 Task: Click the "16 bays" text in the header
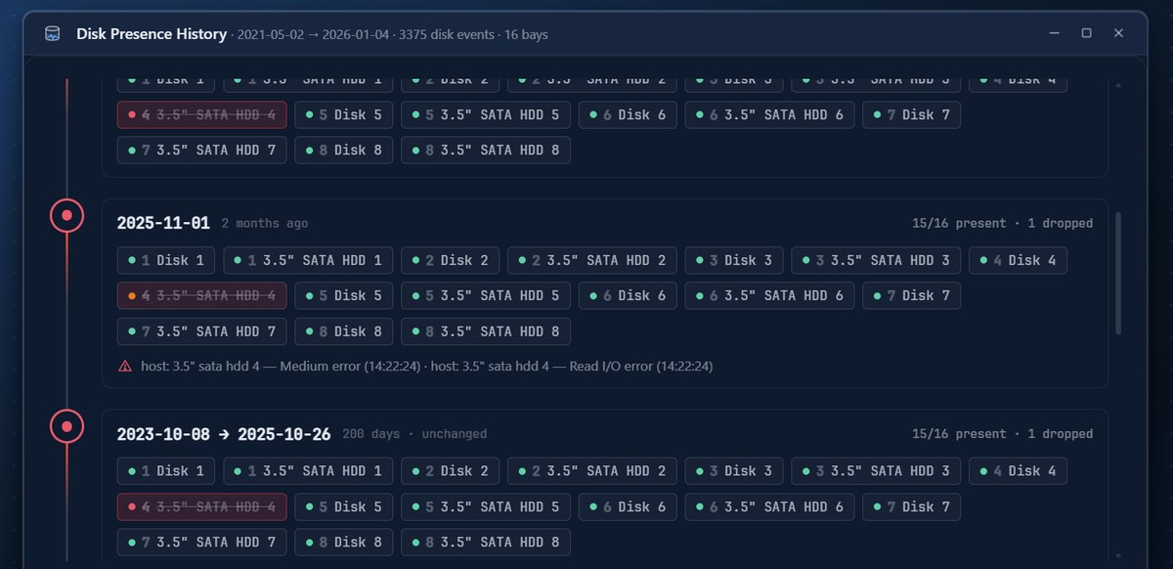point(526,34)
